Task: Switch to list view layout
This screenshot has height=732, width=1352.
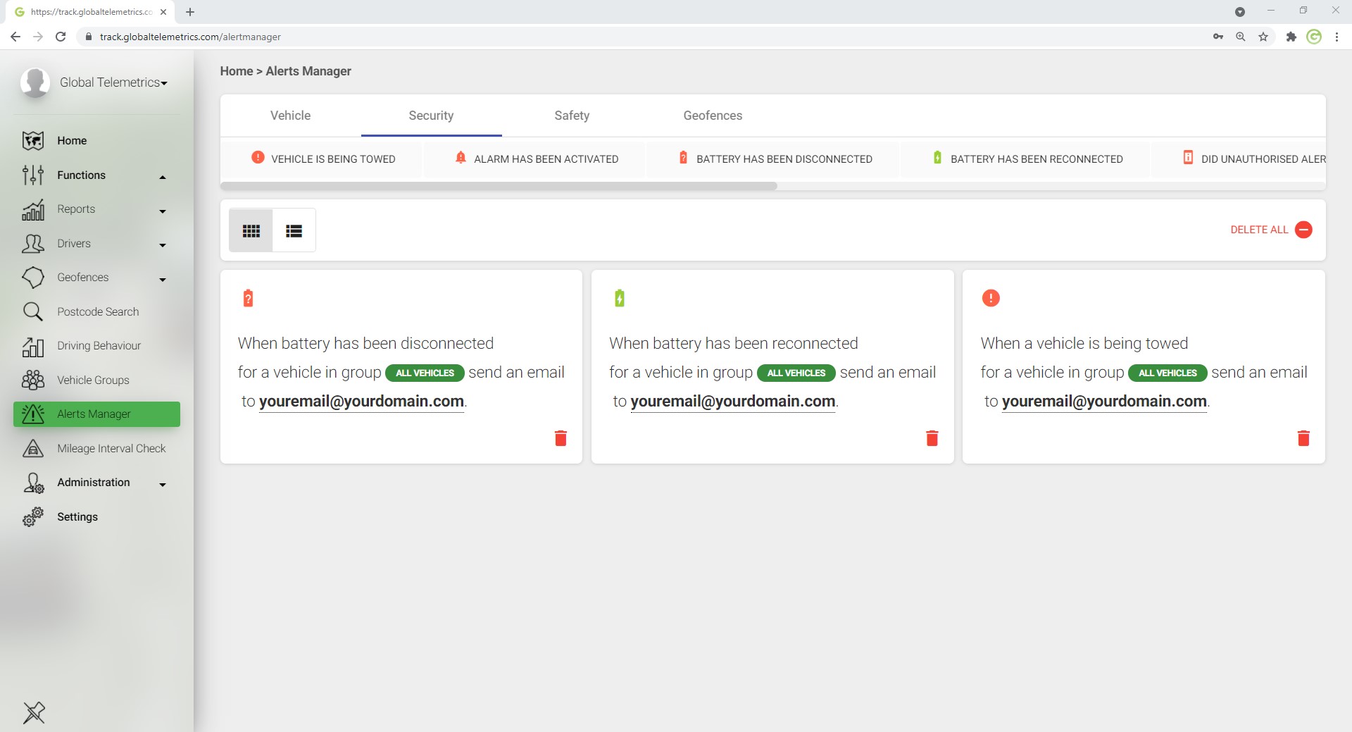Action: pyautogui.click(x=294, y=230)
